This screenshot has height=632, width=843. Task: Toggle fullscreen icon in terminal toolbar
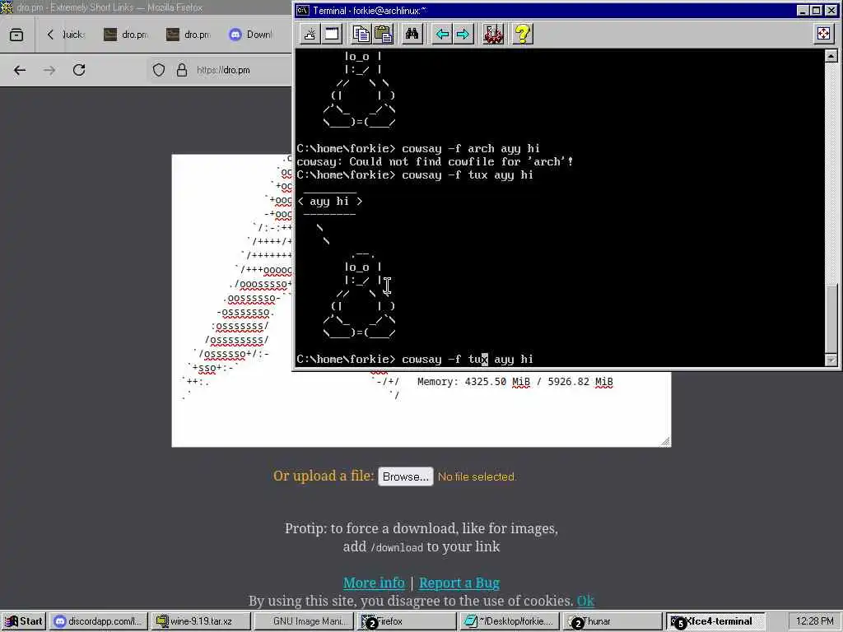(823, 34)
